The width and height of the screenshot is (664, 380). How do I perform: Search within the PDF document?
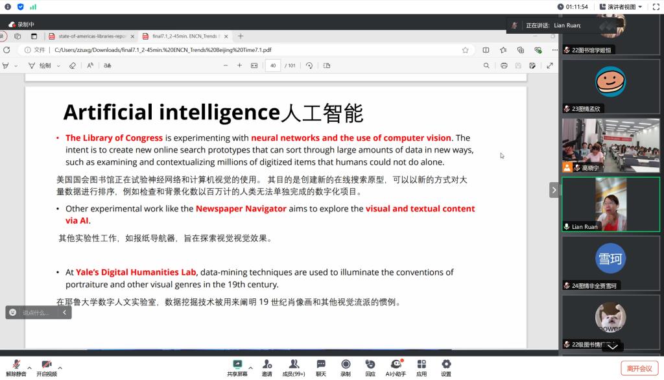pyautogui.click(x=486, y=65)
